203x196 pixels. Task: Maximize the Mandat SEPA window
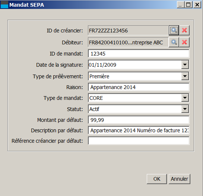pos(188,5)
